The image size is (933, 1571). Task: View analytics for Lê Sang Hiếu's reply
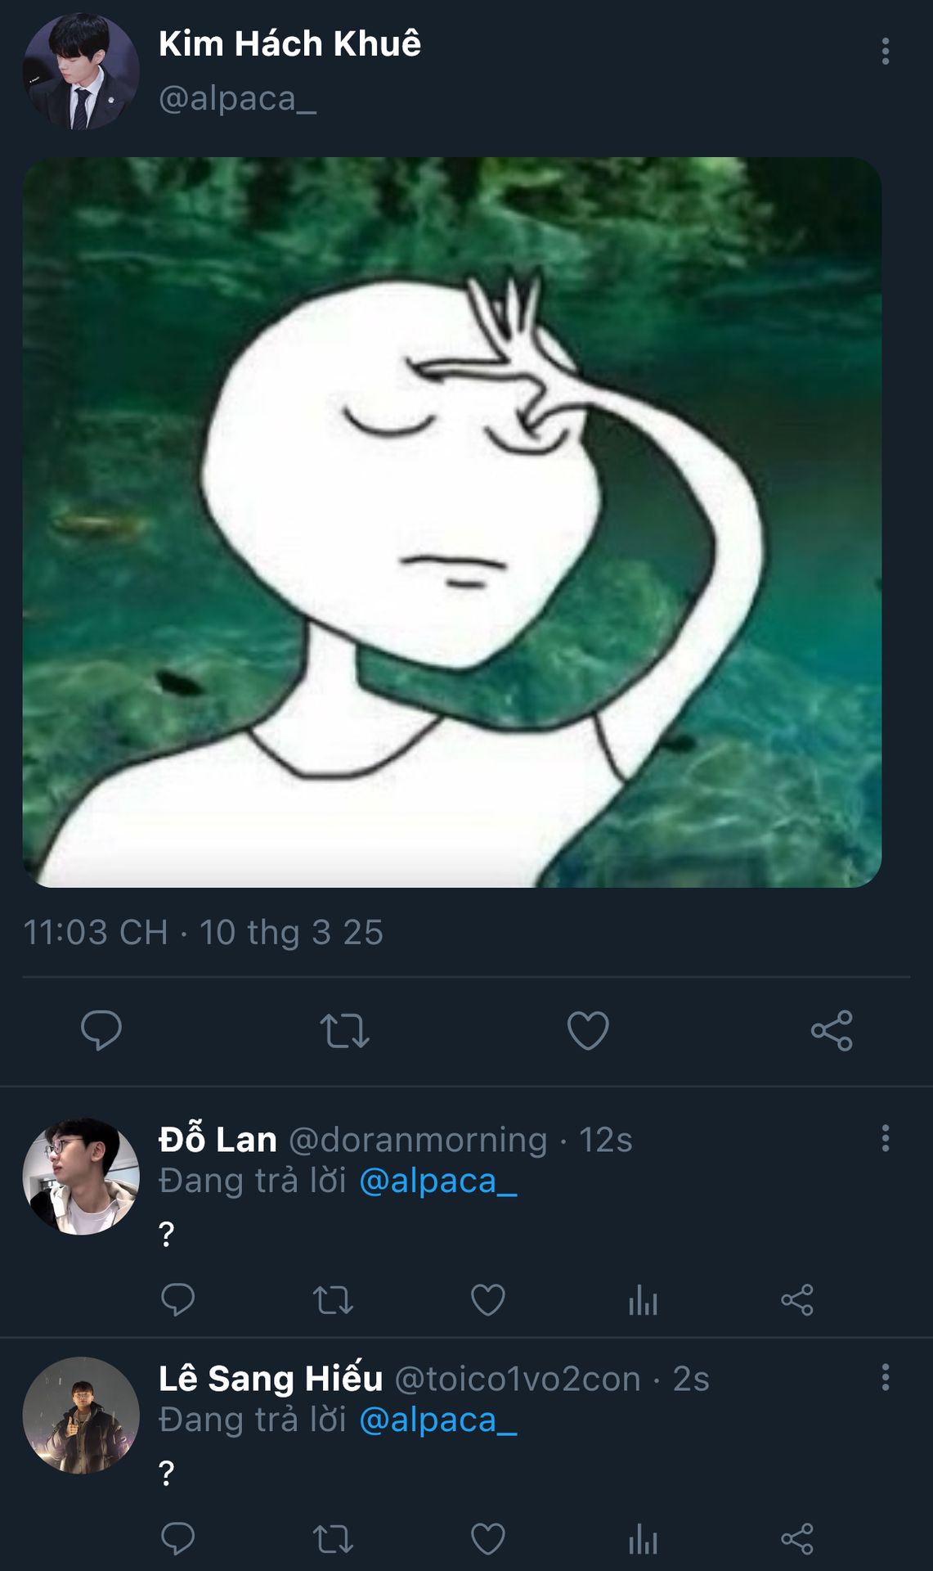click(x=643, y=1539)
